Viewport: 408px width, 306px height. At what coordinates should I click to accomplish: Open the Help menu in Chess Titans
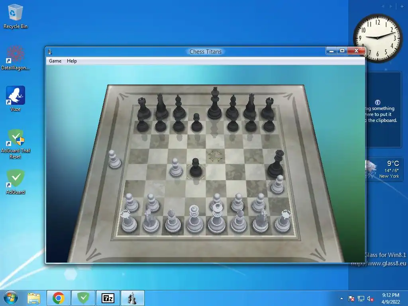tap(72, 61)
